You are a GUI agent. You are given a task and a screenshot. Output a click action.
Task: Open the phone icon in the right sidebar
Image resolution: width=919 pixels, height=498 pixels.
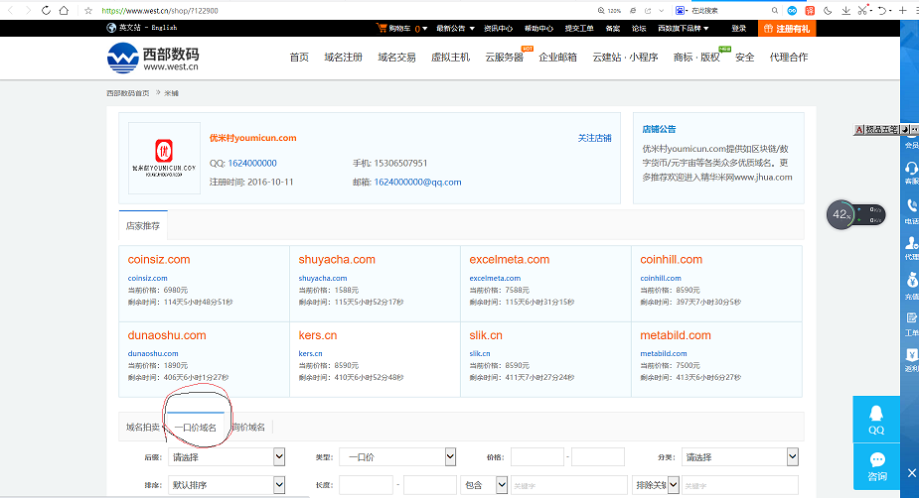point(911,205)
